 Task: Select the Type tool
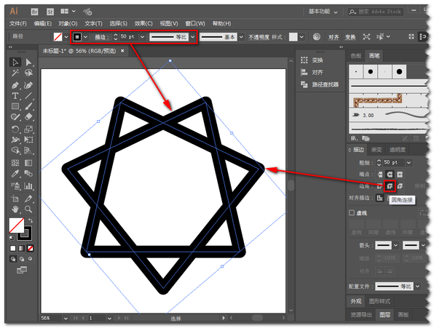click(15, 96)
